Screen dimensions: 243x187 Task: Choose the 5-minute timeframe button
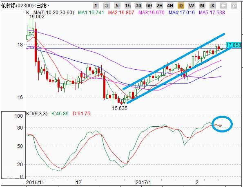pyautogui.click(x=117, y=6)
